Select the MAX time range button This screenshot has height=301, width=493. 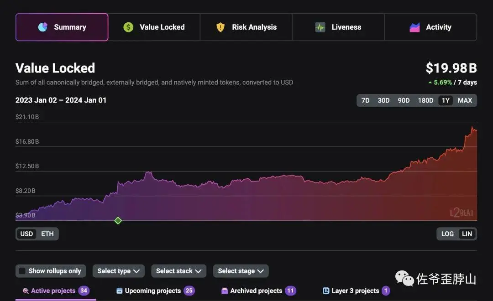click(465, 100)
